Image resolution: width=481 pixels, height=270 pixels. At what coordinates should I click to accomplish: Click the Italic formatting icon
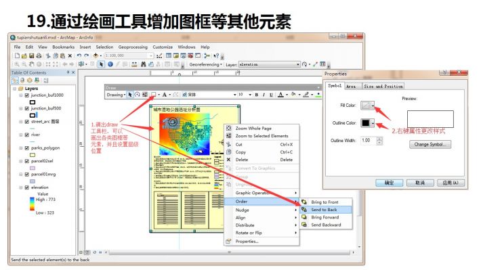[264, 95]
